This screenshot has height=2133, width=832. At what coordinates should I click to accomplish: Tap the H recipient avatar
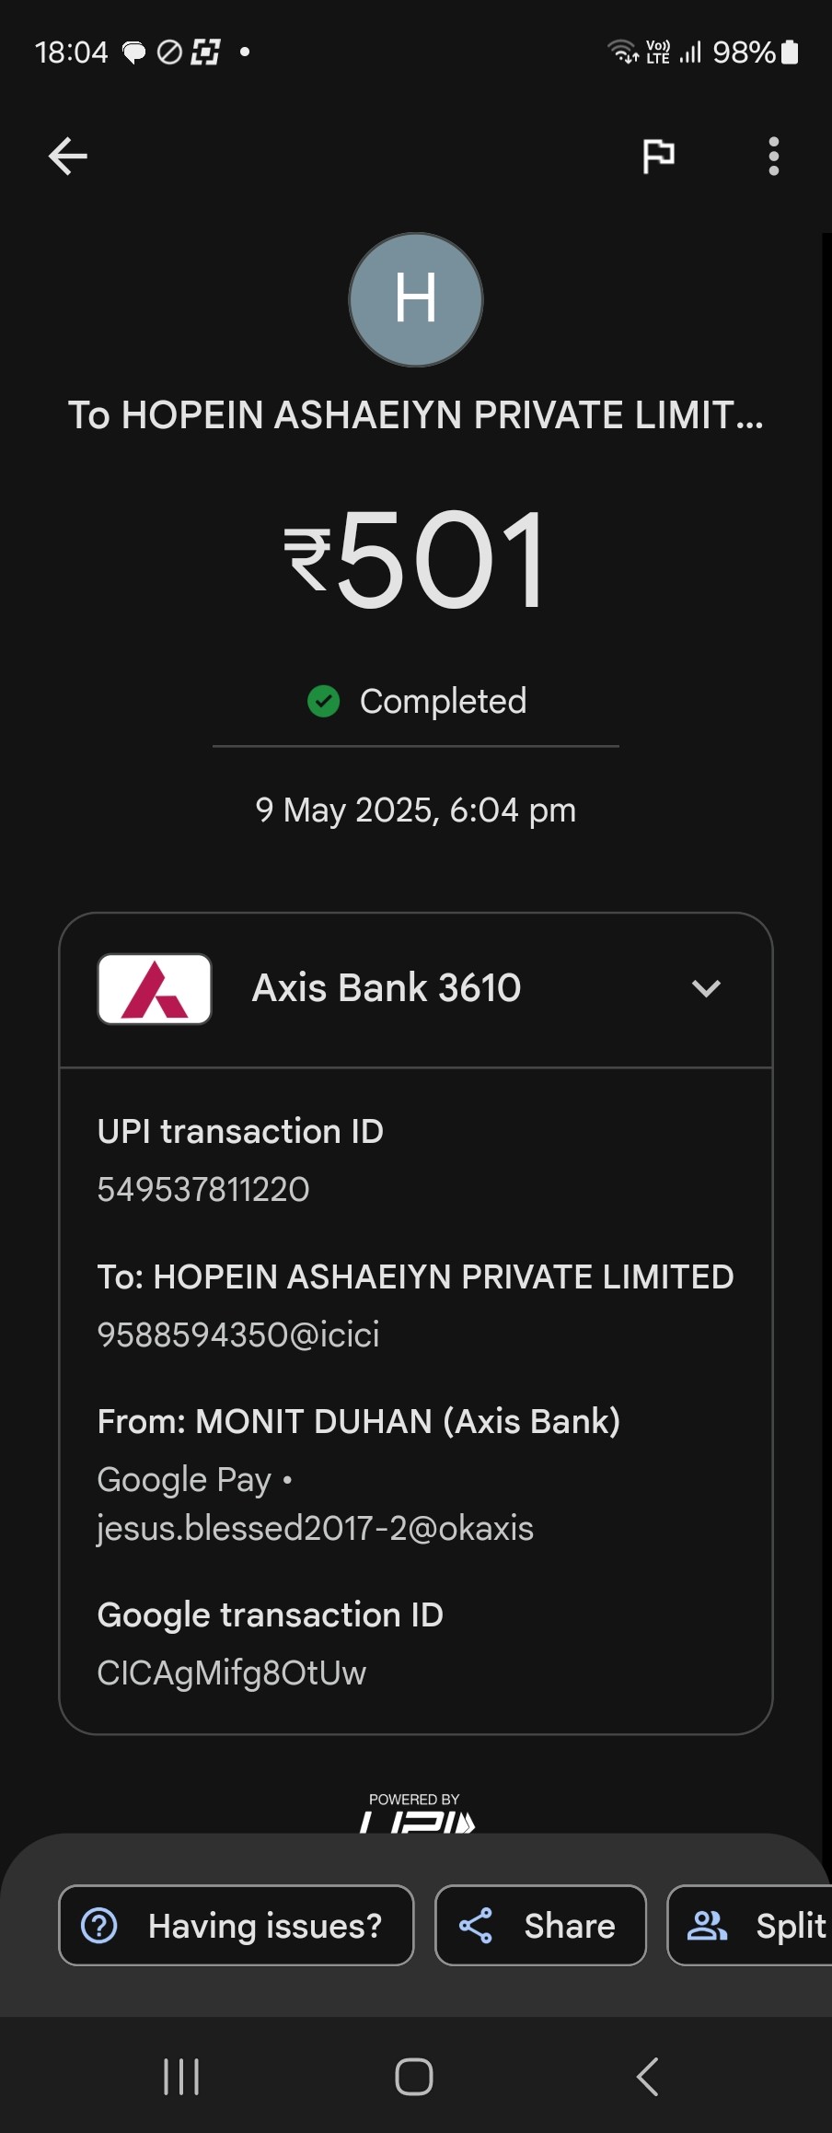(x=416, y=299)
